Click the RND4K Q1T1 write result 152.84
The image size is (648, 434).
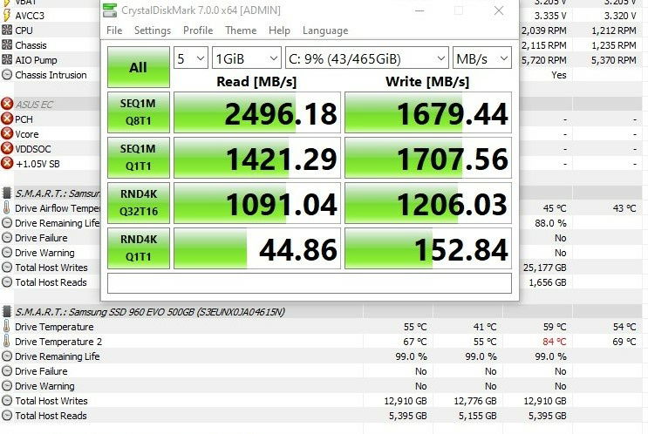428,248
